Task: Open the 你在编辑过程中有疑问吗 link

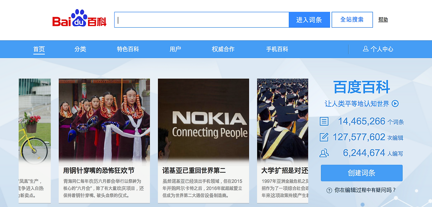Action: pyautogui.click(x=365, y=190)
